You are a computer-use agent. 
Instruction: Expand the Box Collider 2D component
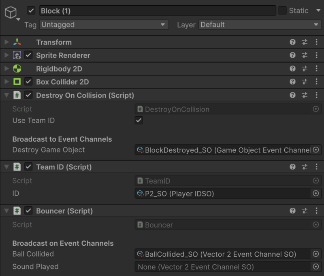point(6,82)
